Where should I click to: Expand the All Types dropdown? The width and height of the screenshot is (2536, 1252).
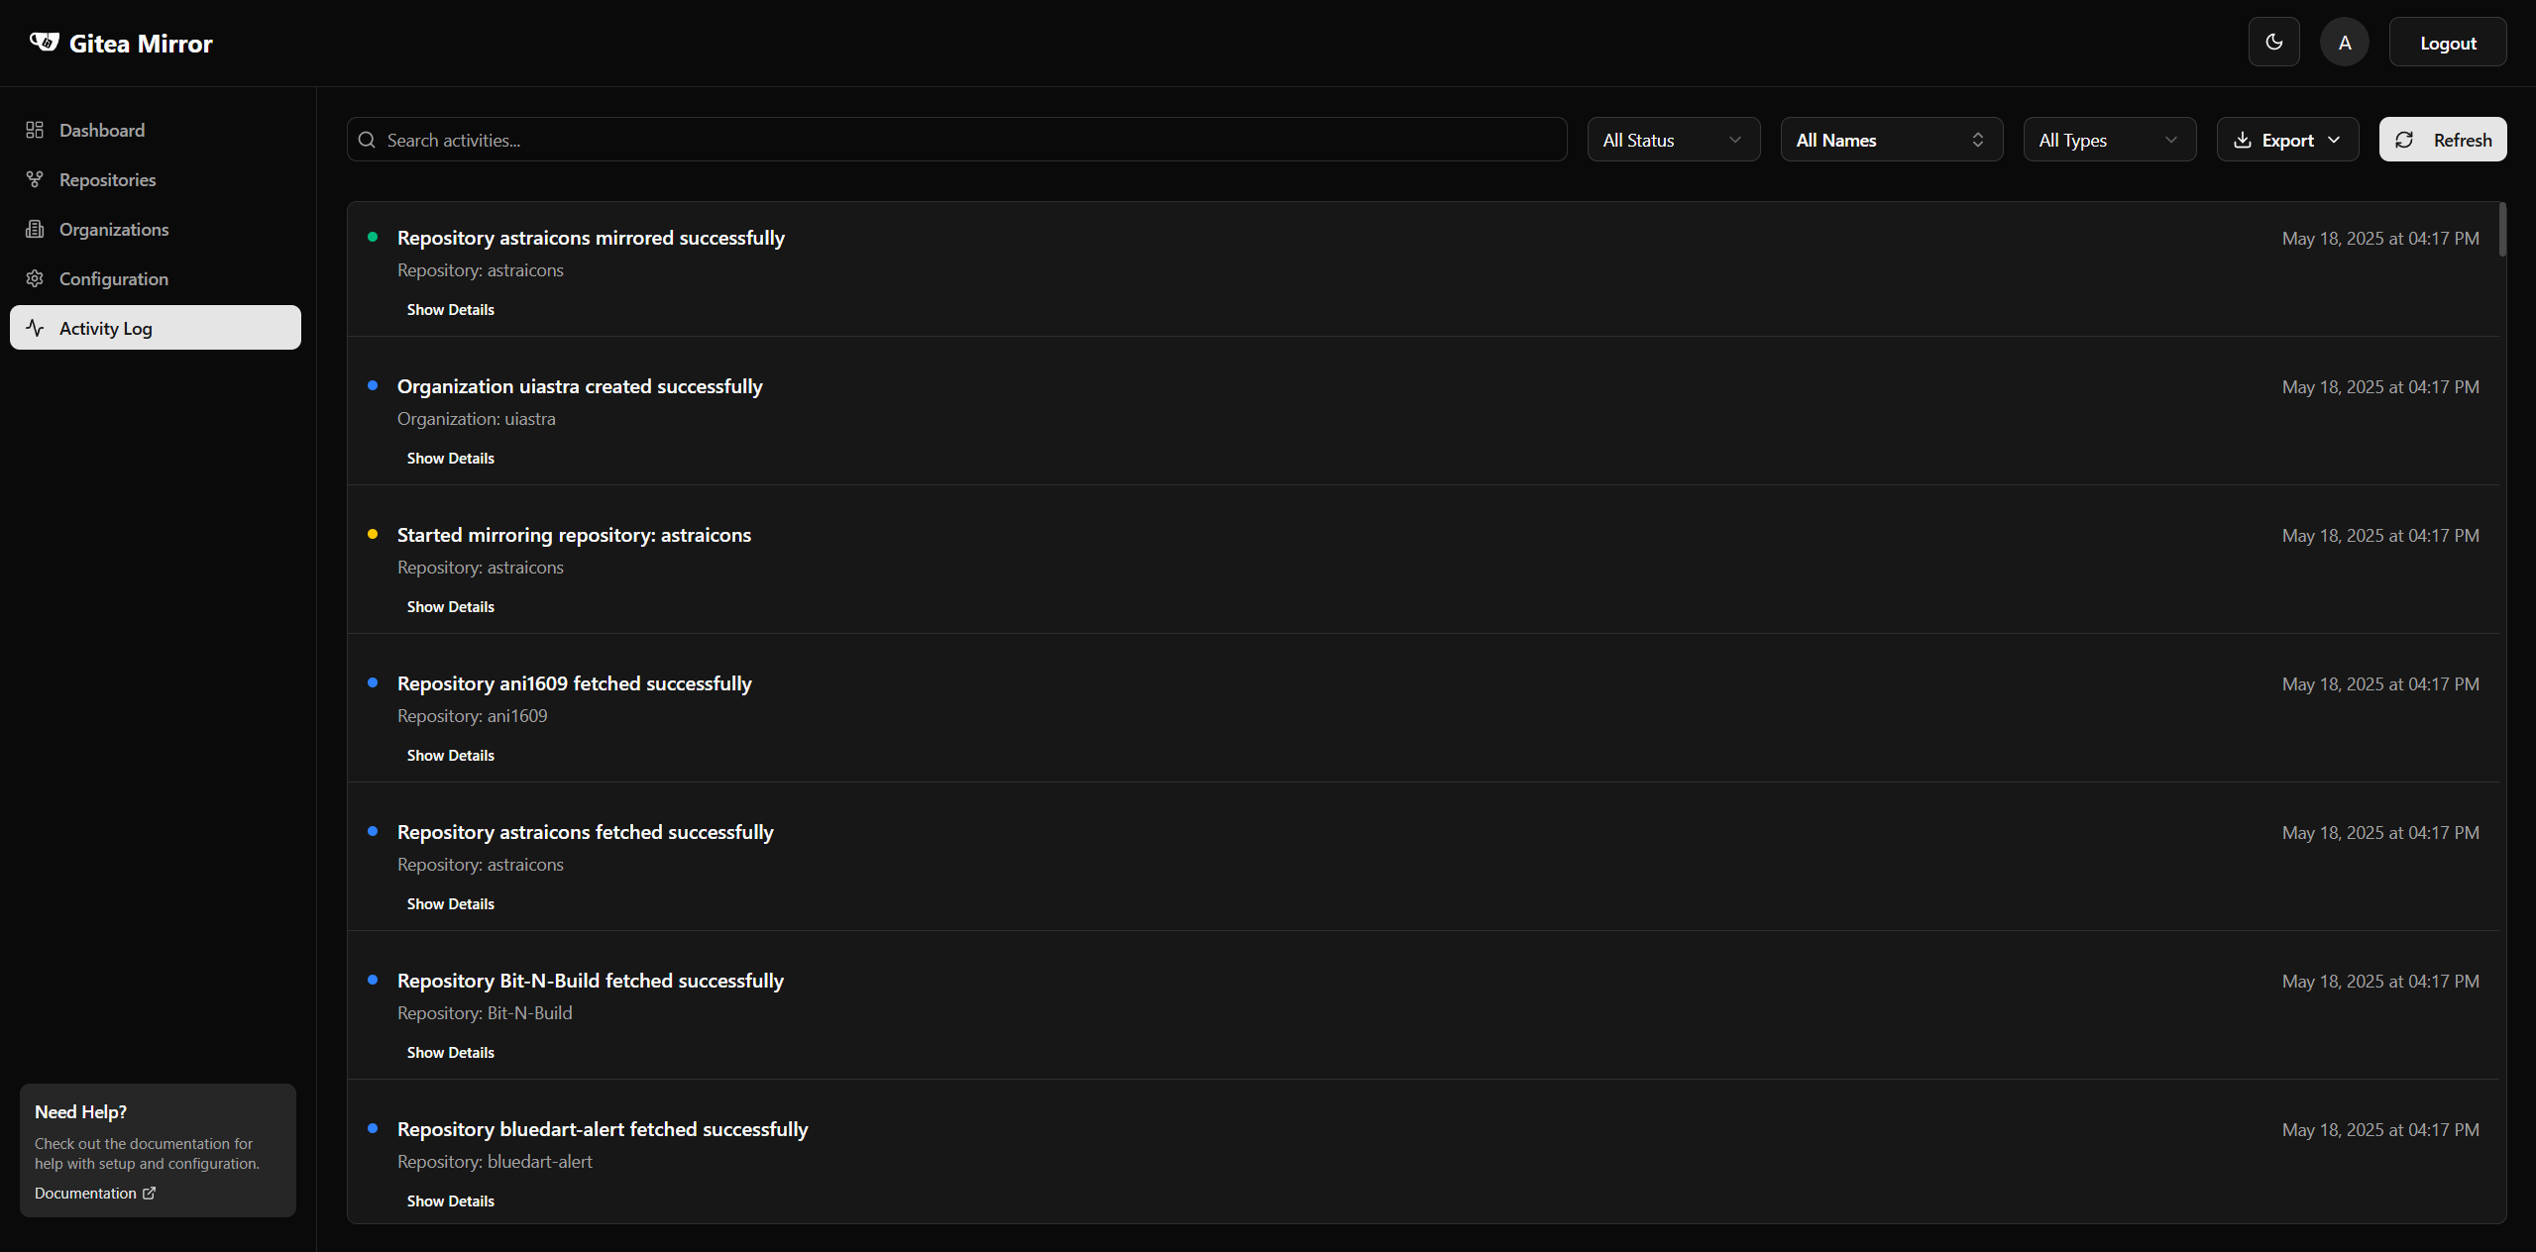tap(2109, 140)
